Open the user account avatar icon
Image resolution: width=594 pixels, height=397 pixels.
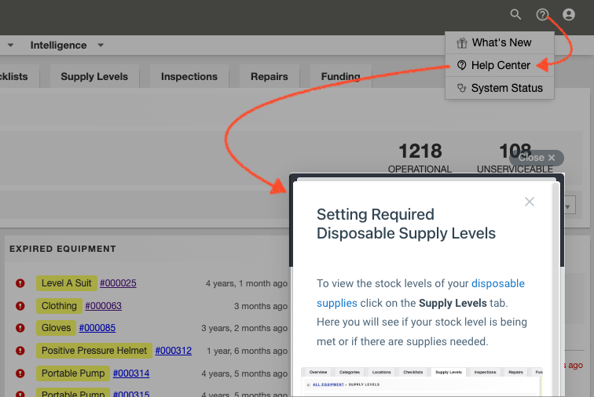click(569, 14)
